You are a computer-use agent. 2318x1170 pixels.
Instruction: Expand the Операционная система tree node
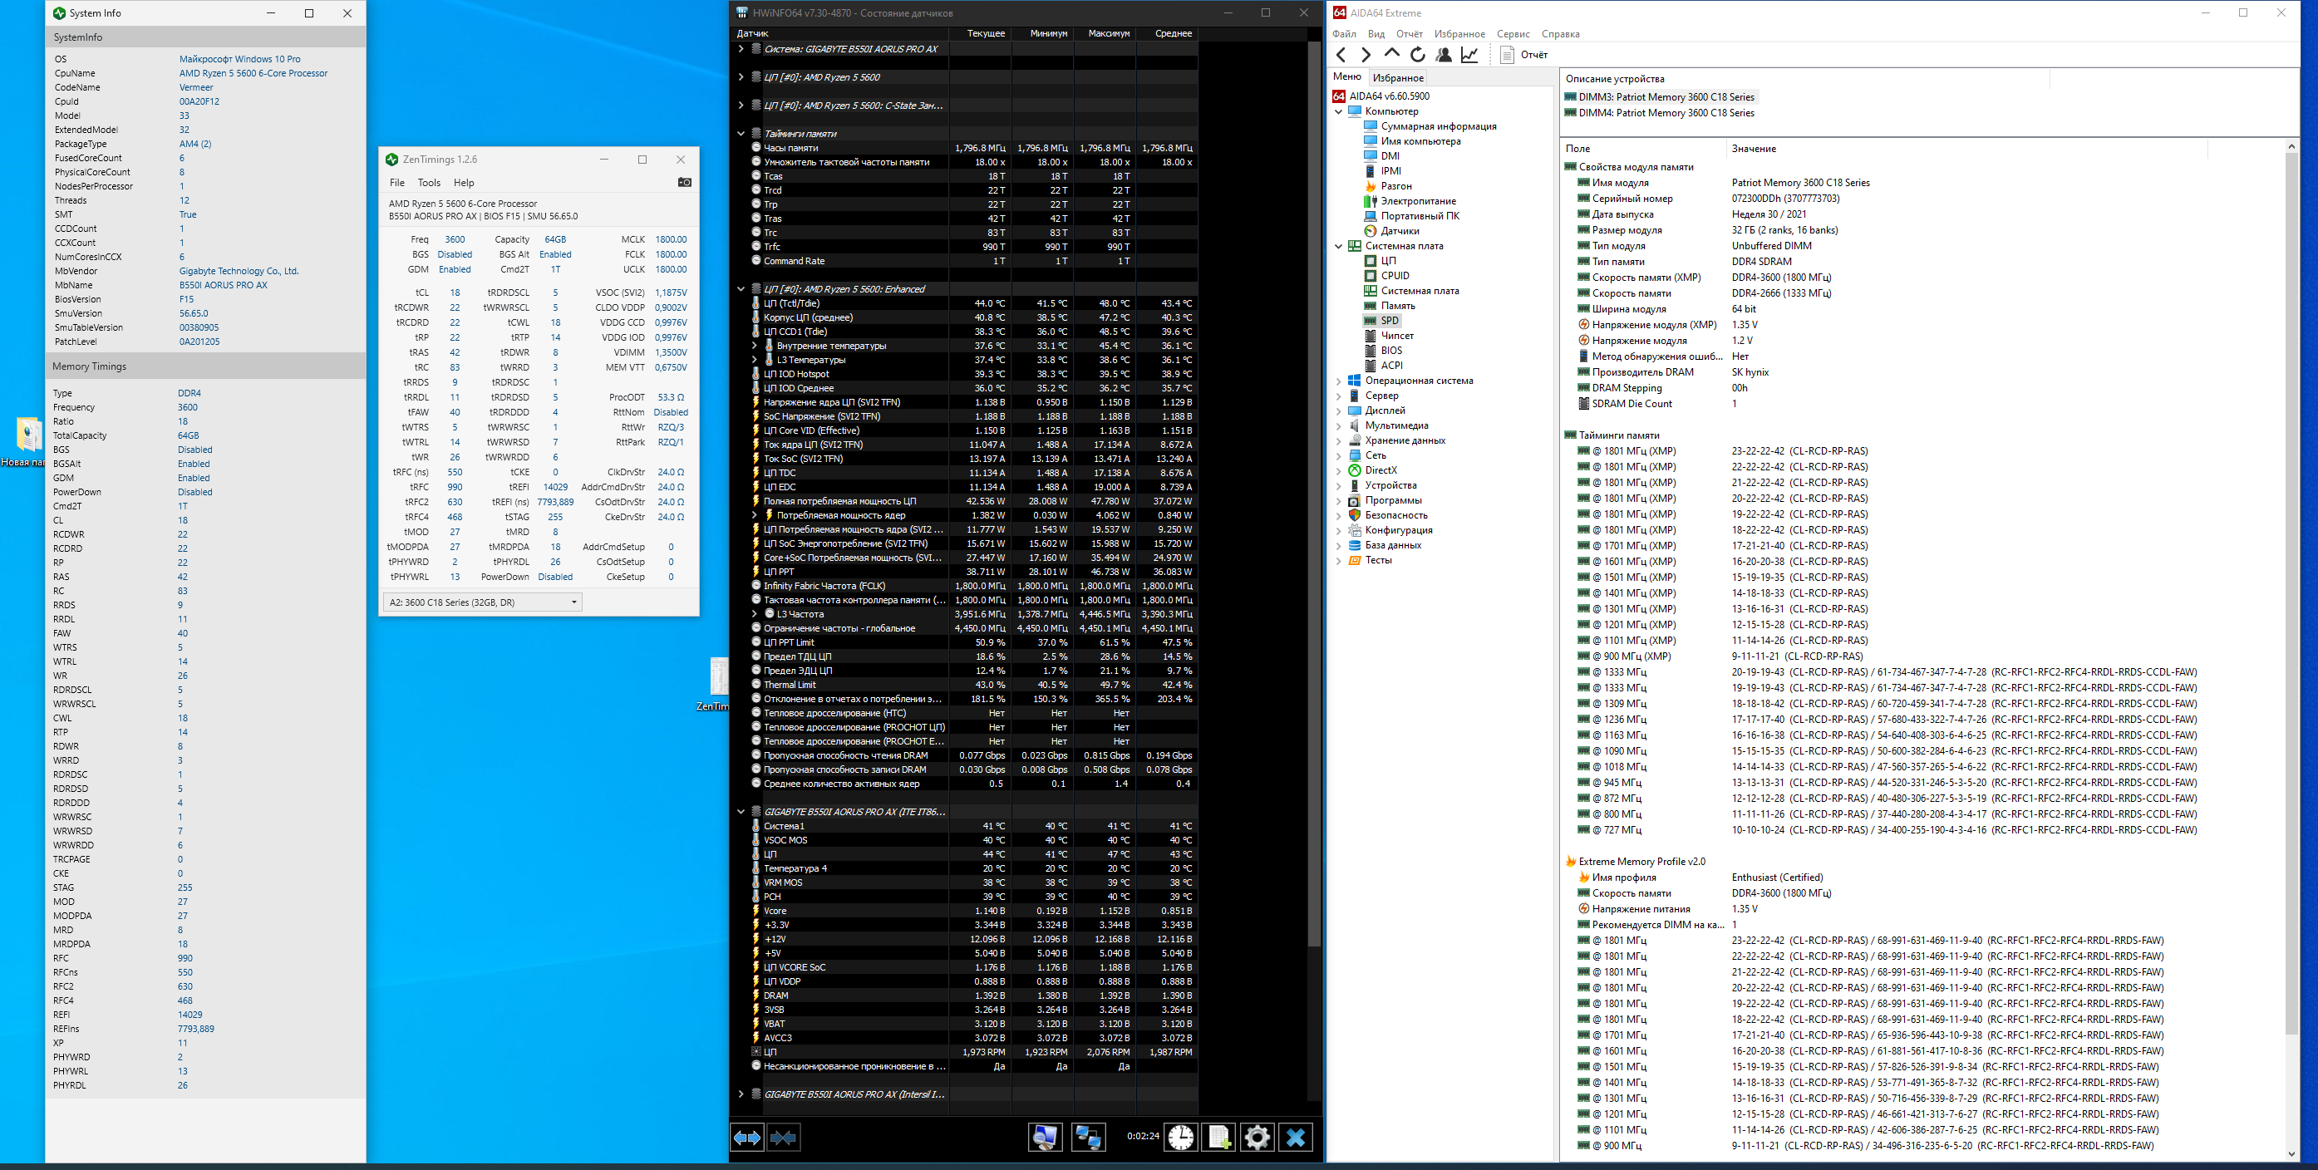pos(1338,381)
